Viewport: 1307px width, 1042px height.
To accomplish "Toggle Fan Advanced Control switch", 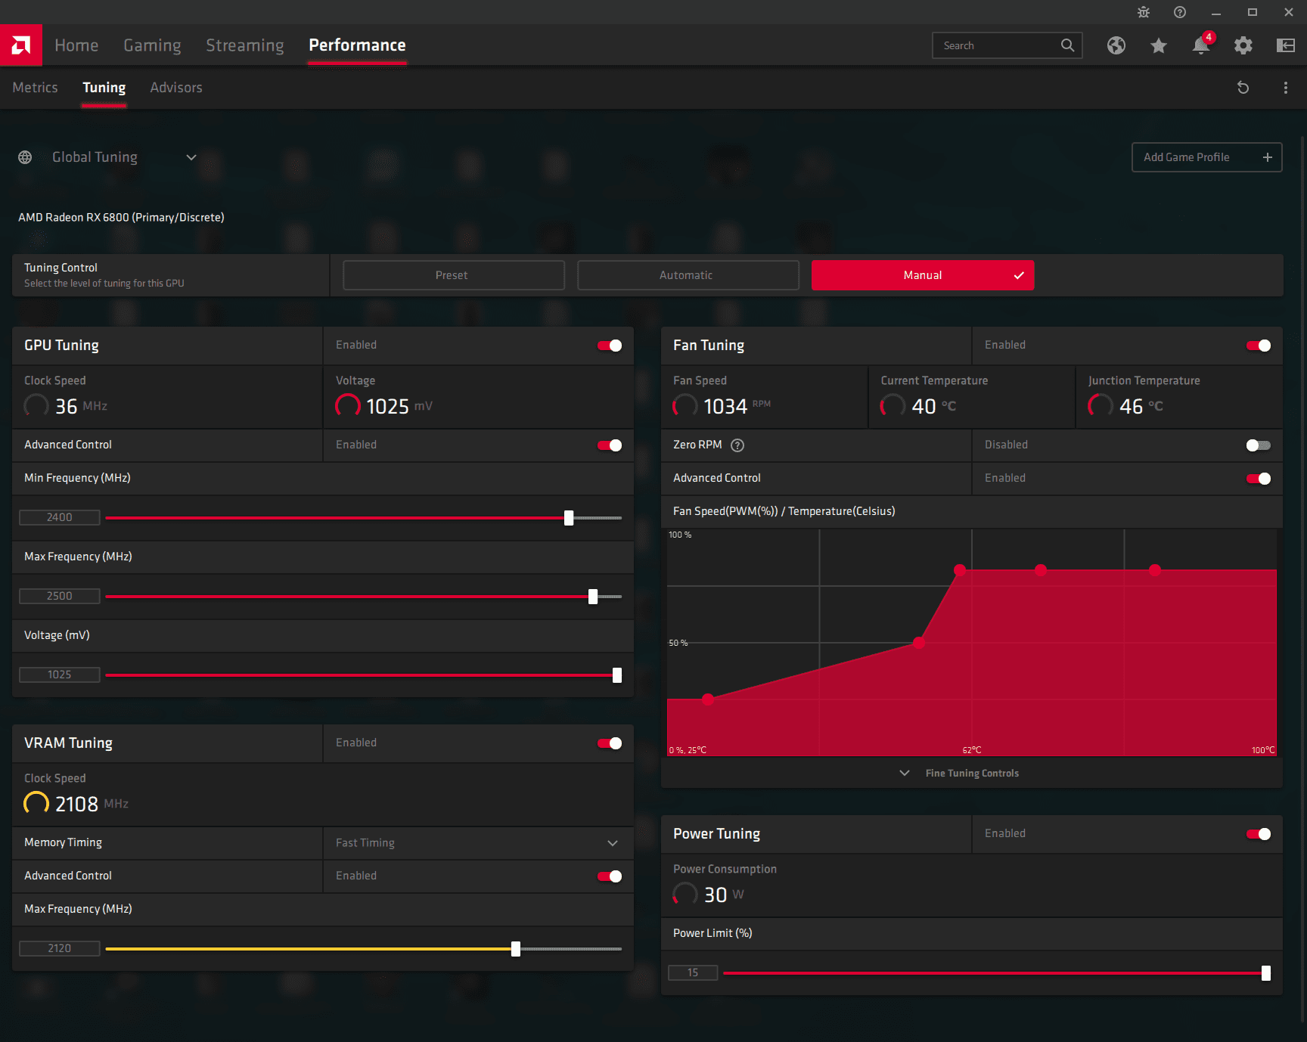I will click(1259, 479).
